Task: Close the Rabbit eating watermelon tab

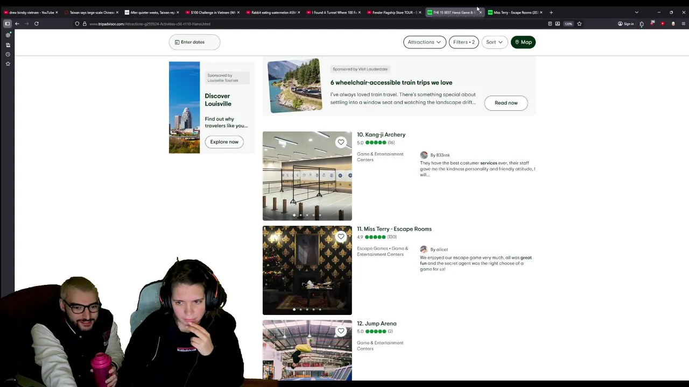Action: pyautogui.click(x=299, y=12)
